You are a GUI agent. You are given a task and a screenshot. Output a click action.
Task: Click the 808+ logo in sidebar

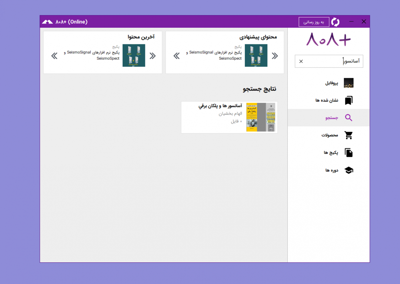pos(329,39)
